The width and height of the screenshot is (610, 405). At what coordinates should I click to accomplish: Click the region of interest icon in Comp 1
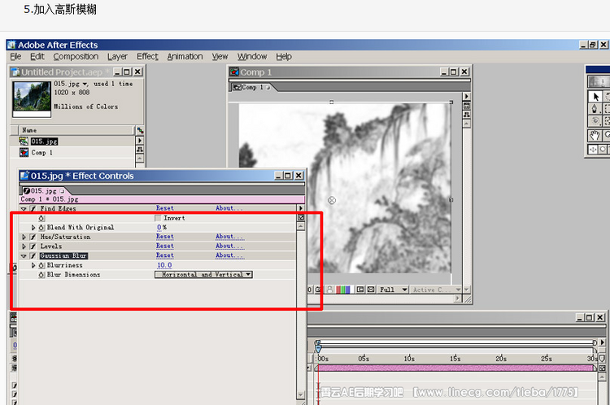[360, 290]
